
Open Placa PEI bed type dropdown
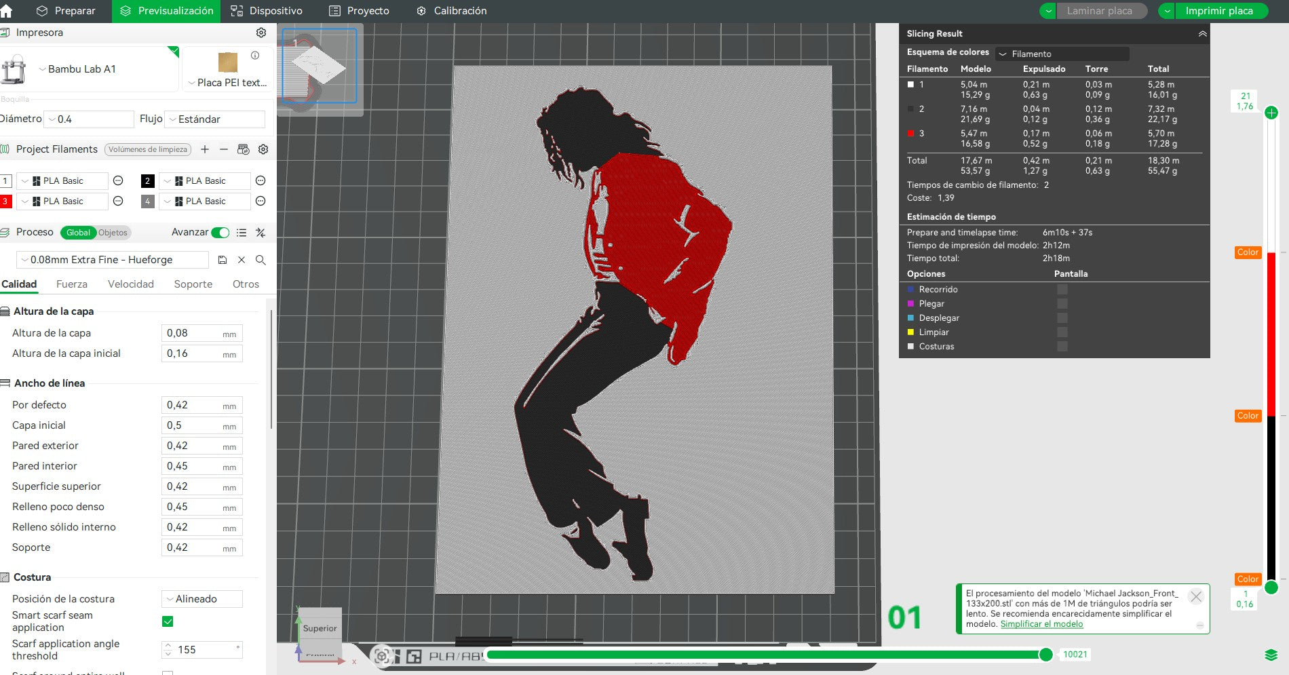click(x=227, y=83)
